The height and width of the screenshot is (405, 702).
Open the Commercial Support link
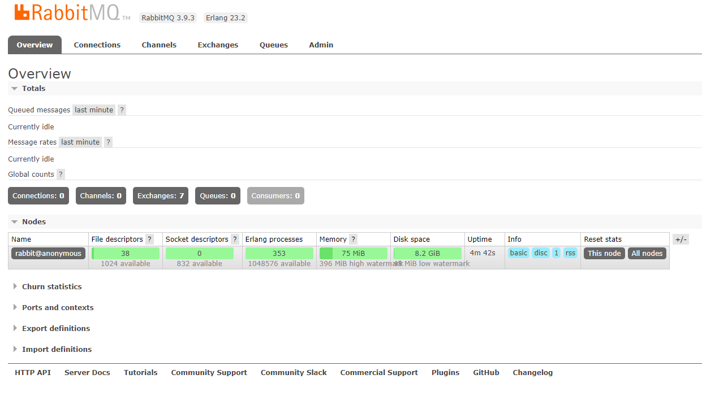tap(379, 373)
